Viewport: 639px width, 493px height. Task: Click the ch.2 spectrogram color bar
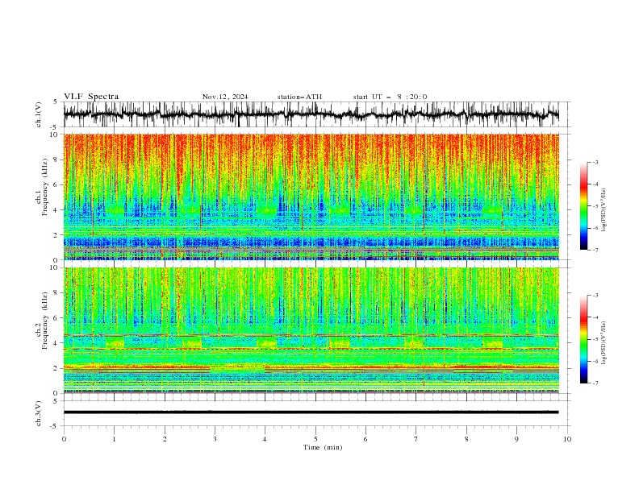[583, 339]
